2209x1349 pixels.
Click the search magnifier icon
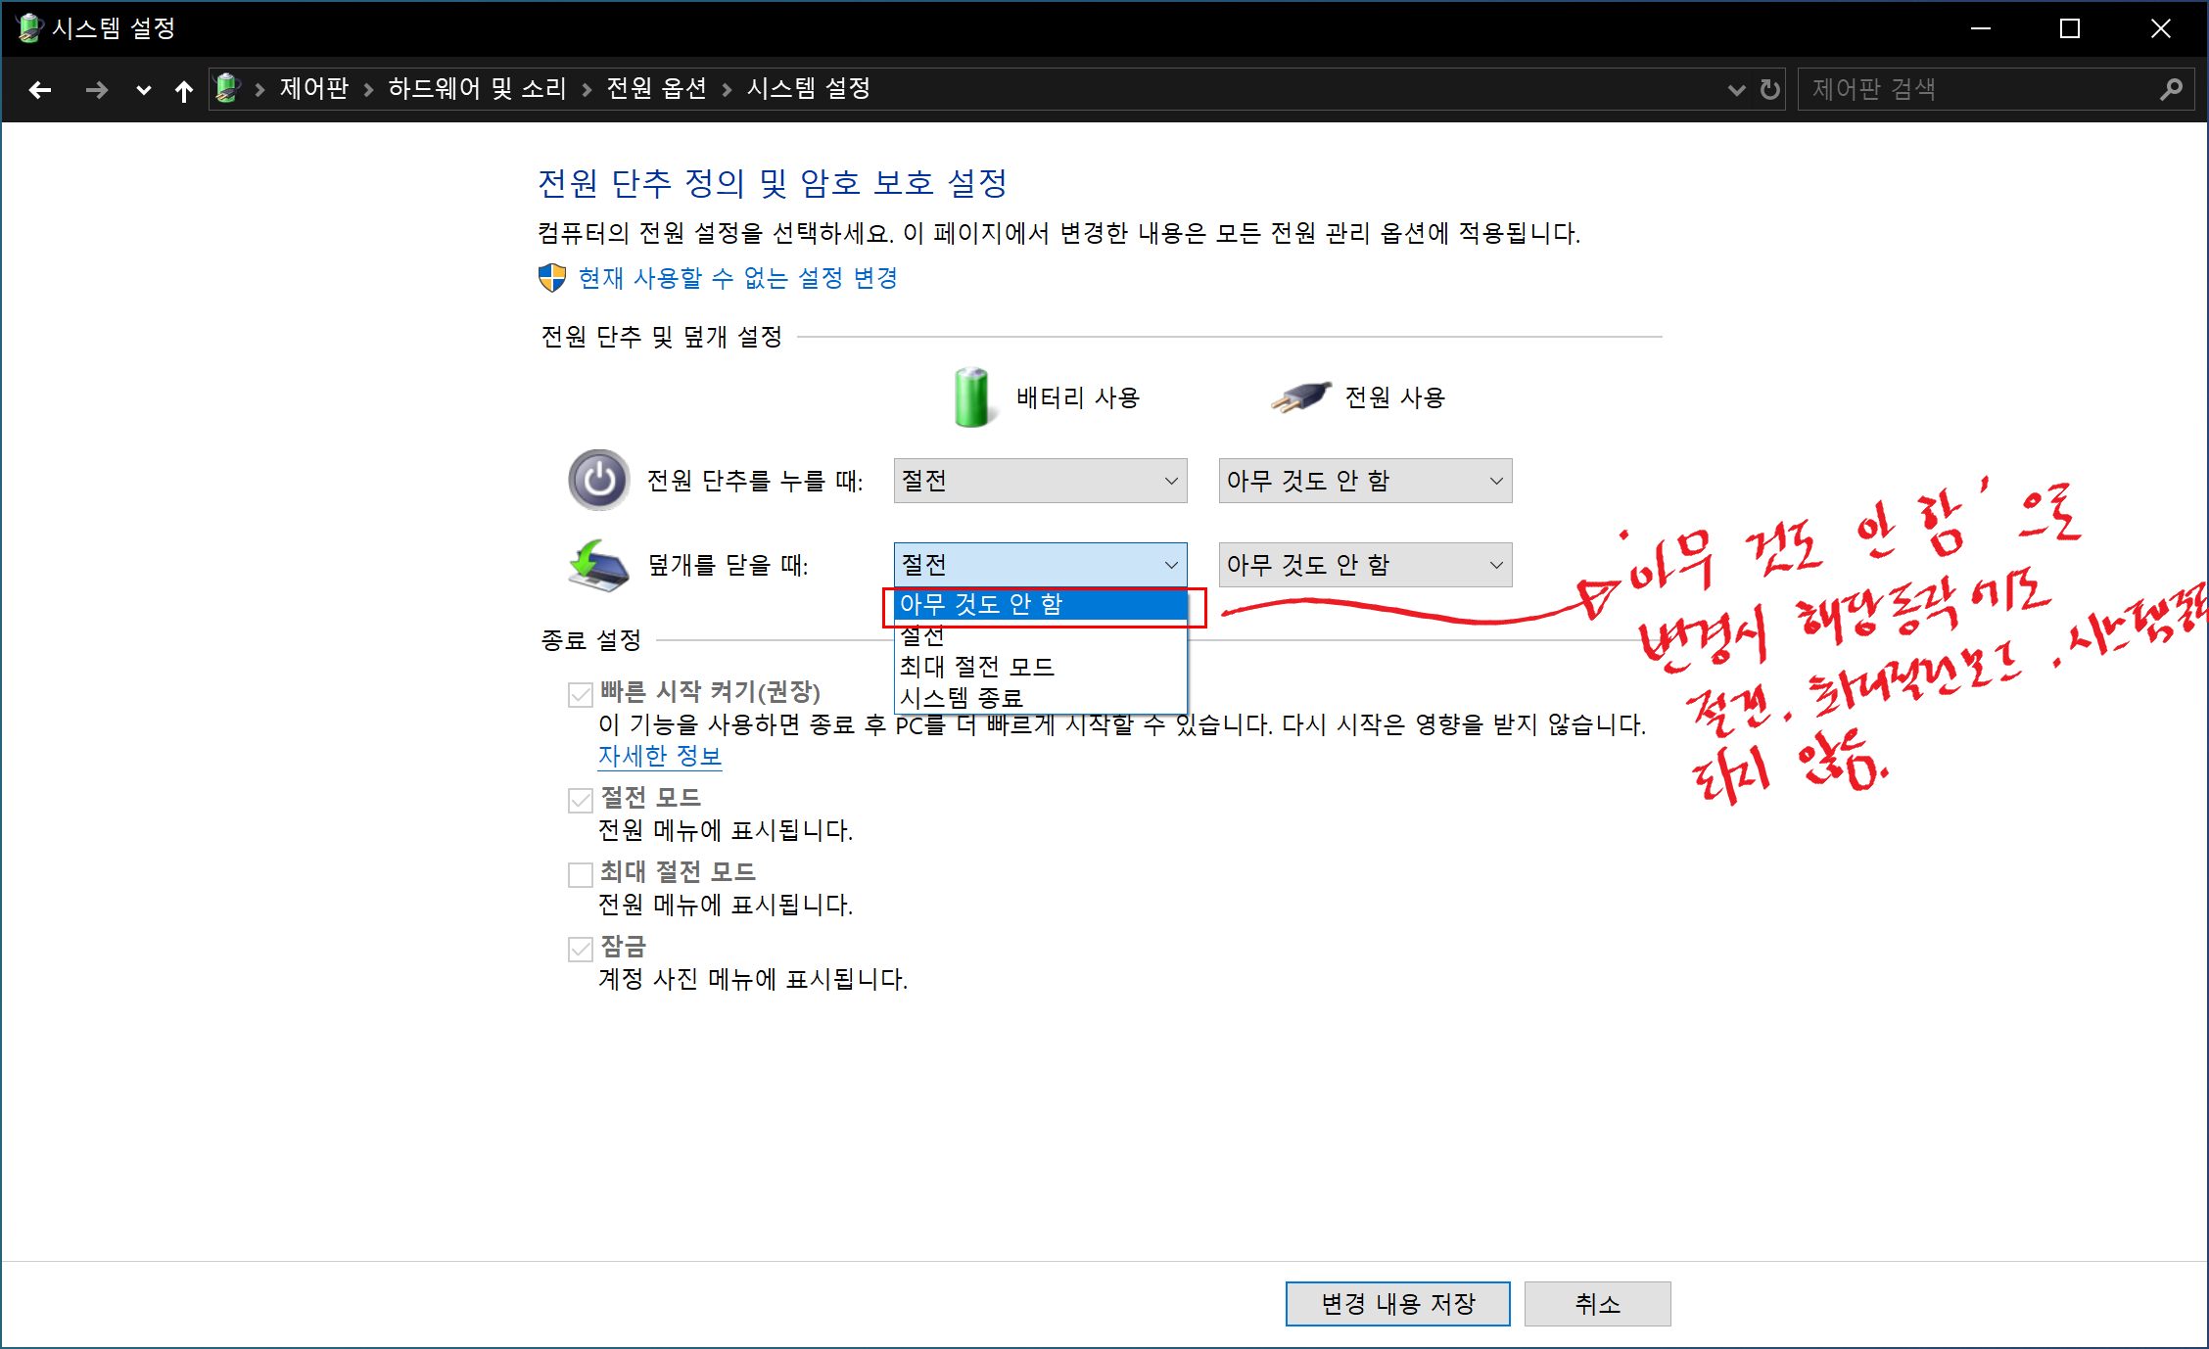tap(2171, 90)
